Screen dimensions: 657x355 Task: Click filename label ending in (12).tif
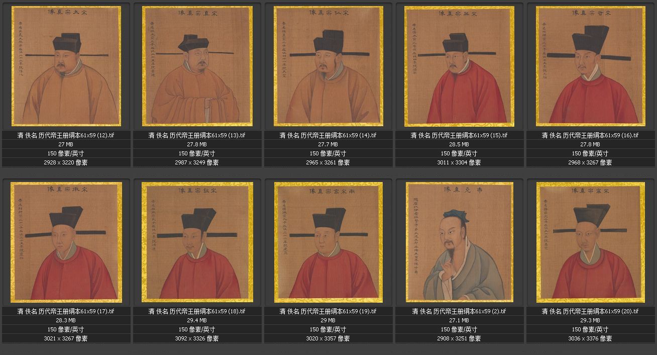66,135
